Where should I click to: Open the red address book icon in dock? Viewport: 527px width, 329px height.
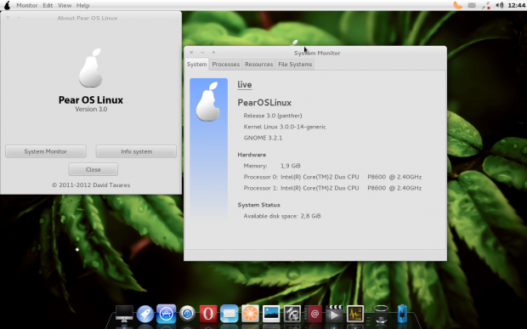click(314, 315)
